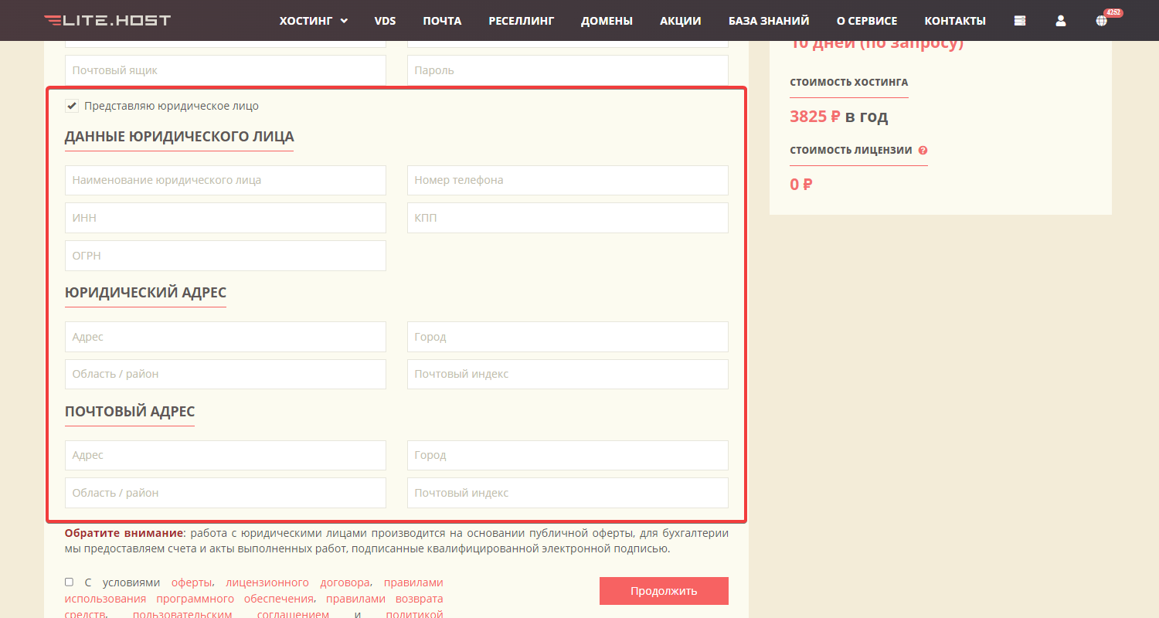Click the license cost help question icon

click(923, 151)
